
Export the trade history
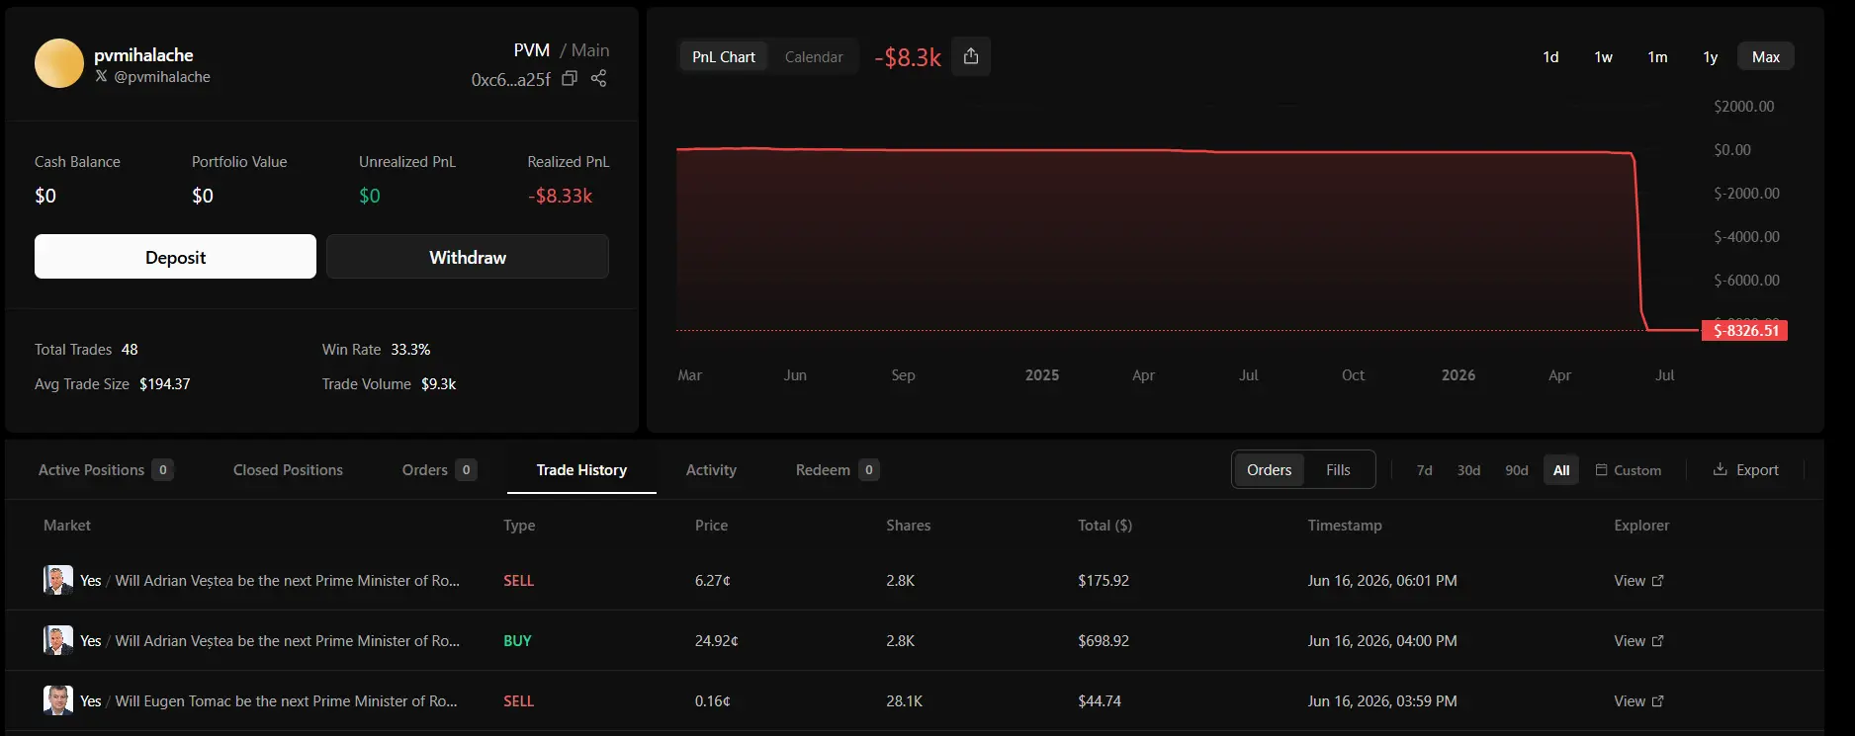click(1745, 470)
